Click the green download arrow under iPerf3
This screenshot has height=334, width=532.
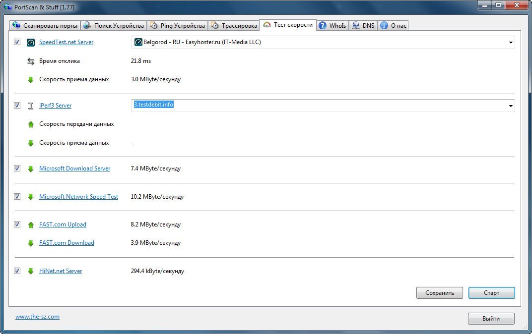31,143
